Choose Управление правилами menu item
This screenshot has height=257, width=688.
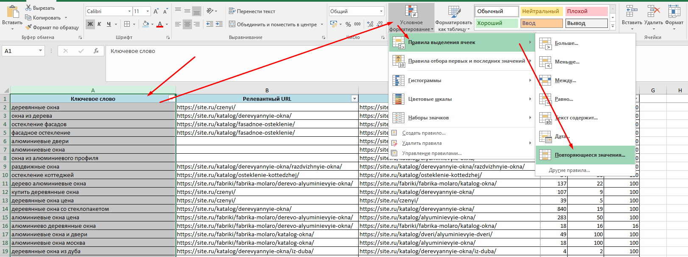(462, 153)
